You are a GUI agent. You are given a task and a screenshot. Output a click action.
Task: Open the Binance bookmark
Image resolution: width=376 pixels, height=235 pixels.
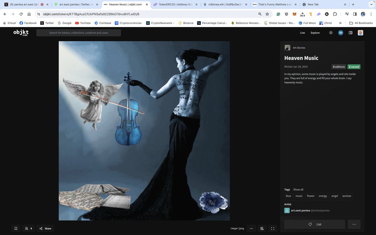coord(186,23)
